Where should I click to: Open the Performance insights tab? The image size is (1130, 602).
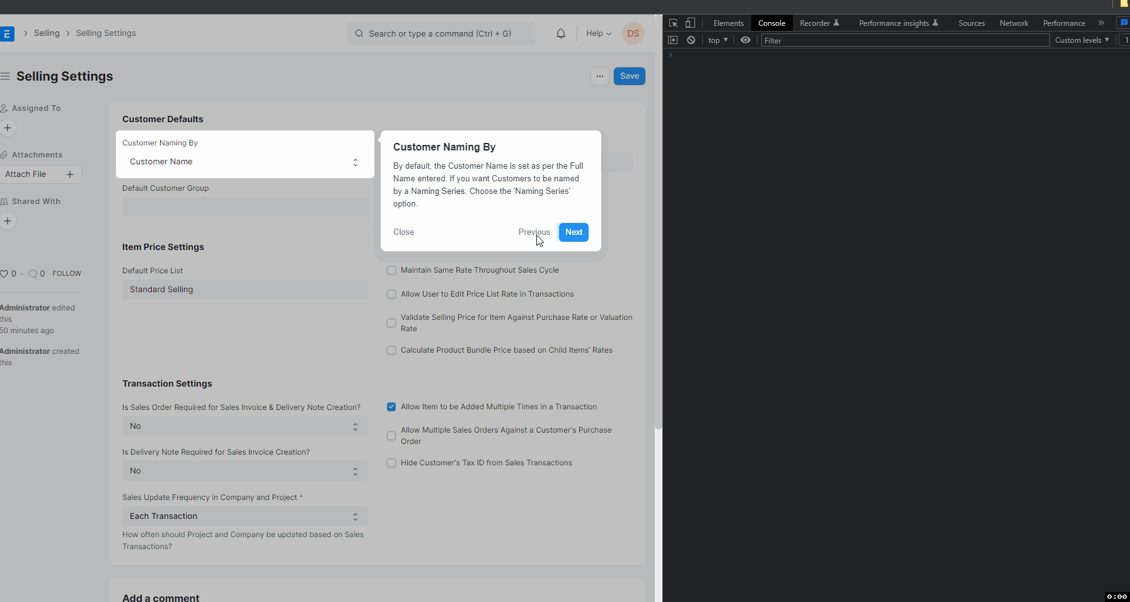click(x=898, y=23)
